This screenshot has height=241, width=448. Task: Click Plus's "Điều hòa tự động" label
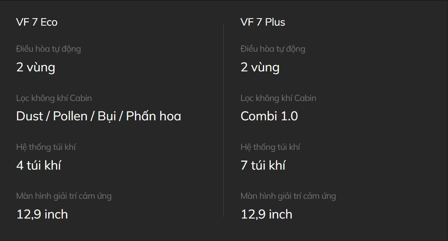[x=273, y=49]
